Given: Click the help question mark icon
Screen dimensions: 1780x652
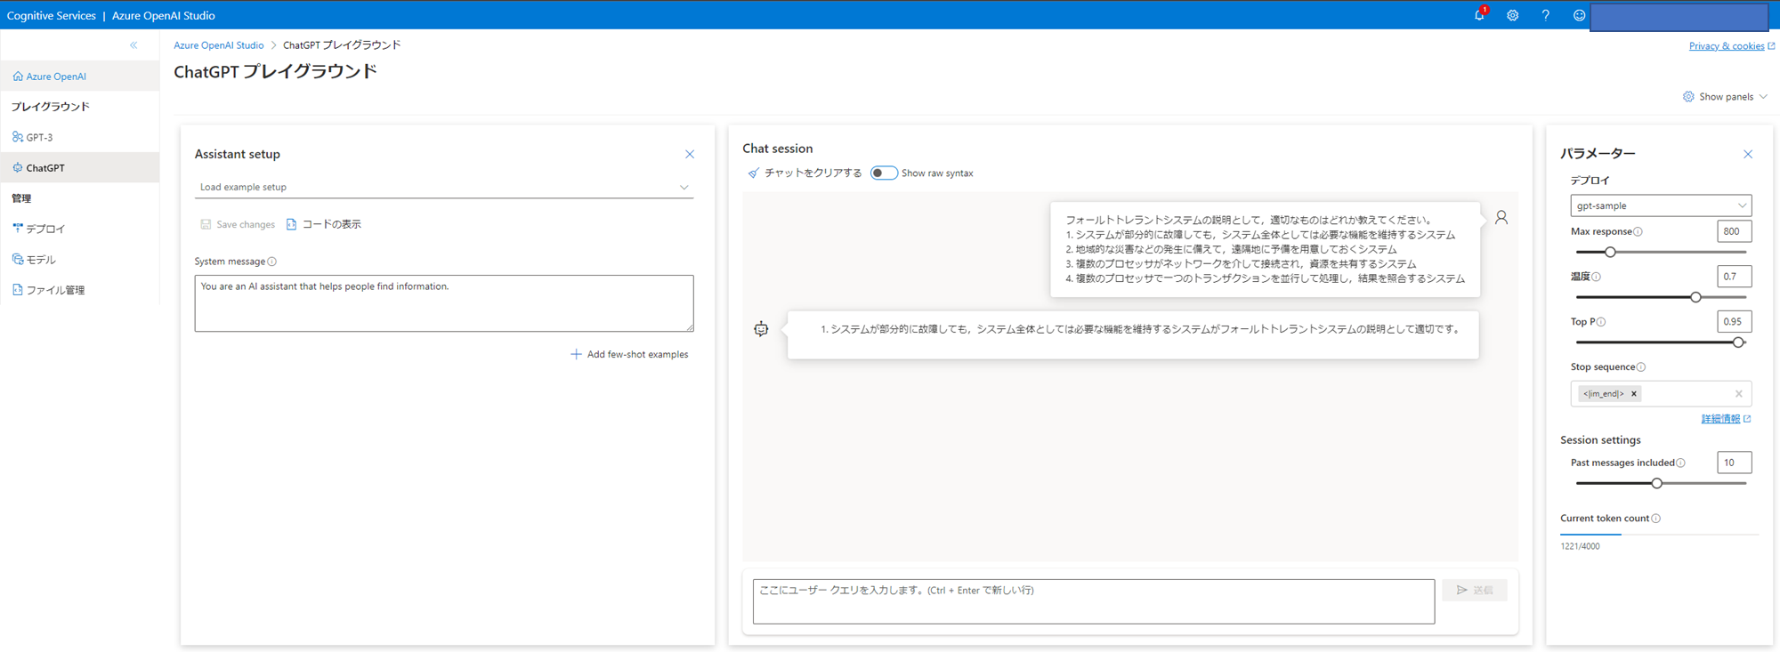Looking at the screenshot, I should pyautogui.click(x=1545, y=15).
